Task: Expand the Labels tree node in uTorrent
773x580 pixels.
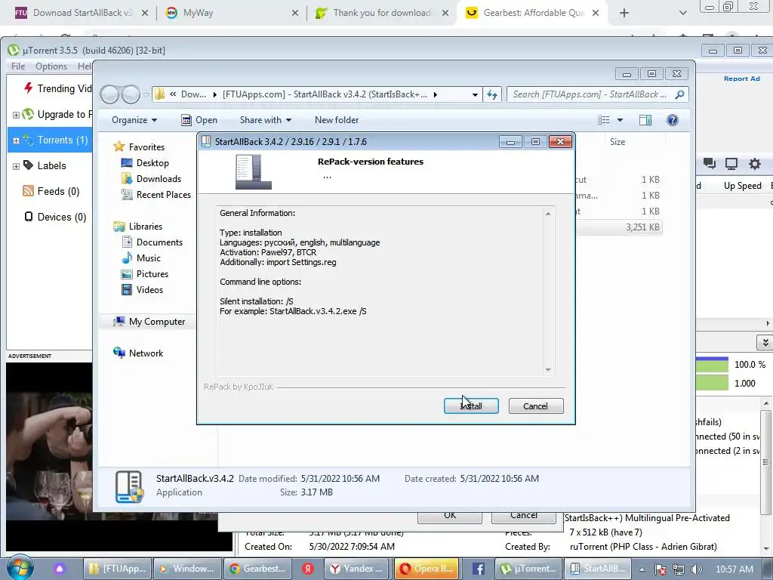Action: coord(16,166)
